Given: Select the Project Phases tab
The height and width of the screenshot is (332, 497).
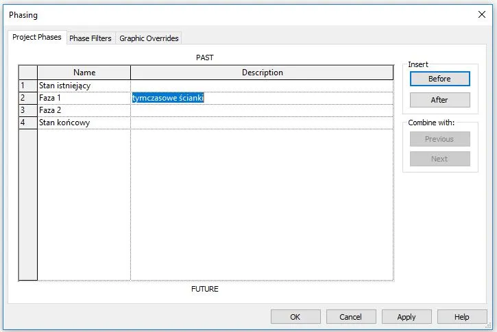Looking at the screenshot, I should point(37,38).
